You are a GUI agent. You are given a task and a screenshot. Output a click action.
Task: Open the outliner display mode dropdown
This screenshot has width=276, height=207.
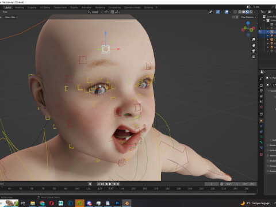coord(270,12)
